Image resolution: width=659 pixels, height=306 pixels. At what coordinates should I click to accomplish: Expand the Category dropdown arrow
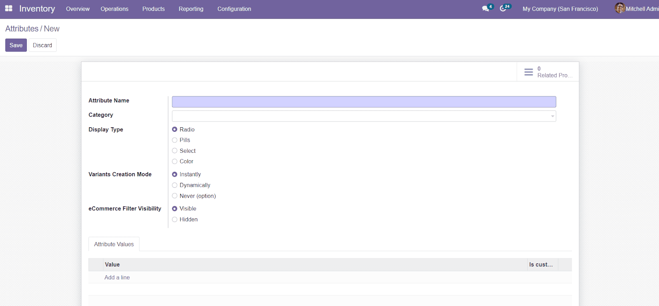click(552, 116)
